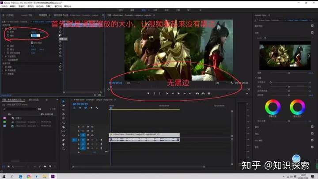318x179 pixels.
Task: Step forward one frame in Program monitor
Action: point(184,93)
